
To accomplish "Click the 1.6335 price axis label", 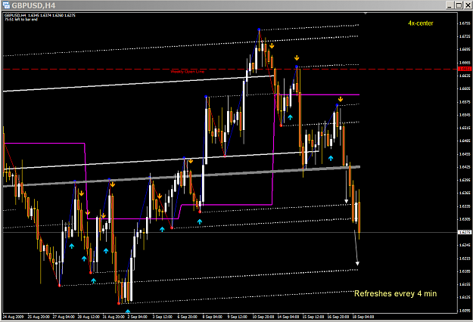I will [465, 206].
